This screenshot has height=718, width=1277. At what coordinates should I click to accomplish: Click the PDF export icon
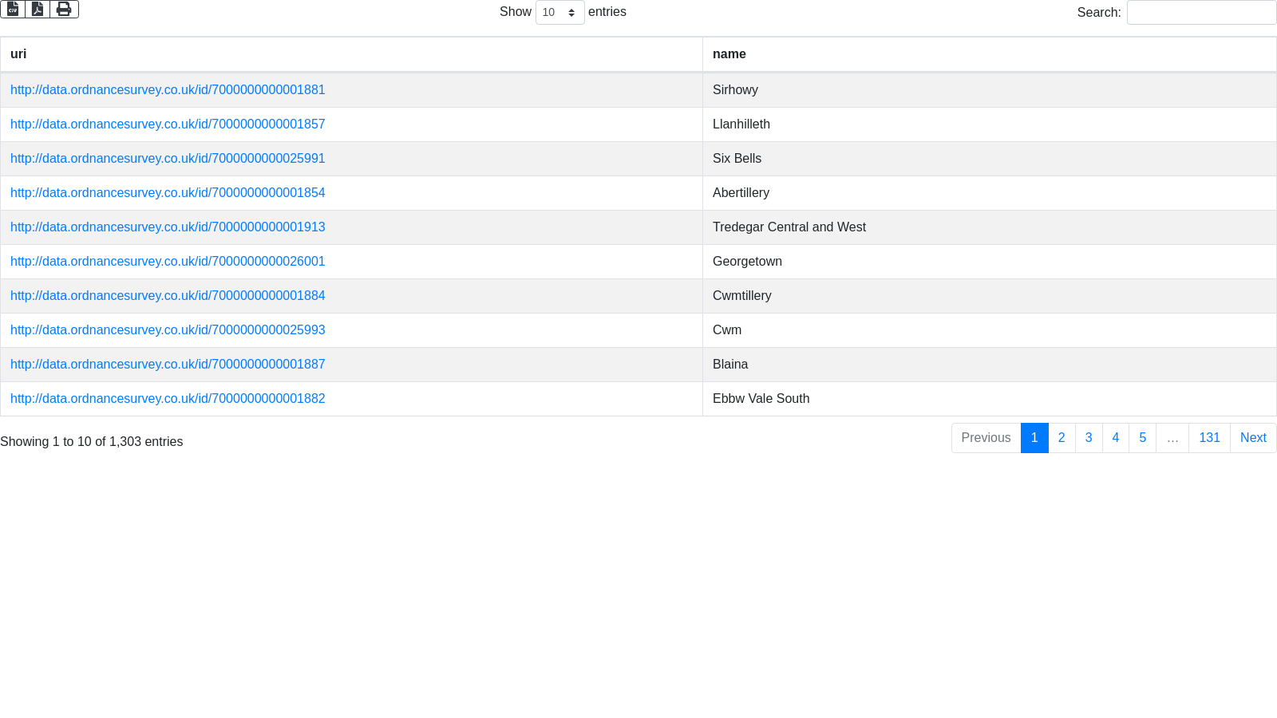pyautogui.click(x=38, y=9)
